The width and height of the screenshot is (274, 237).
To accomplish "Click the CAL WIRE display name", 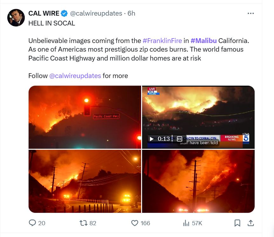I will tap(44, 13).
